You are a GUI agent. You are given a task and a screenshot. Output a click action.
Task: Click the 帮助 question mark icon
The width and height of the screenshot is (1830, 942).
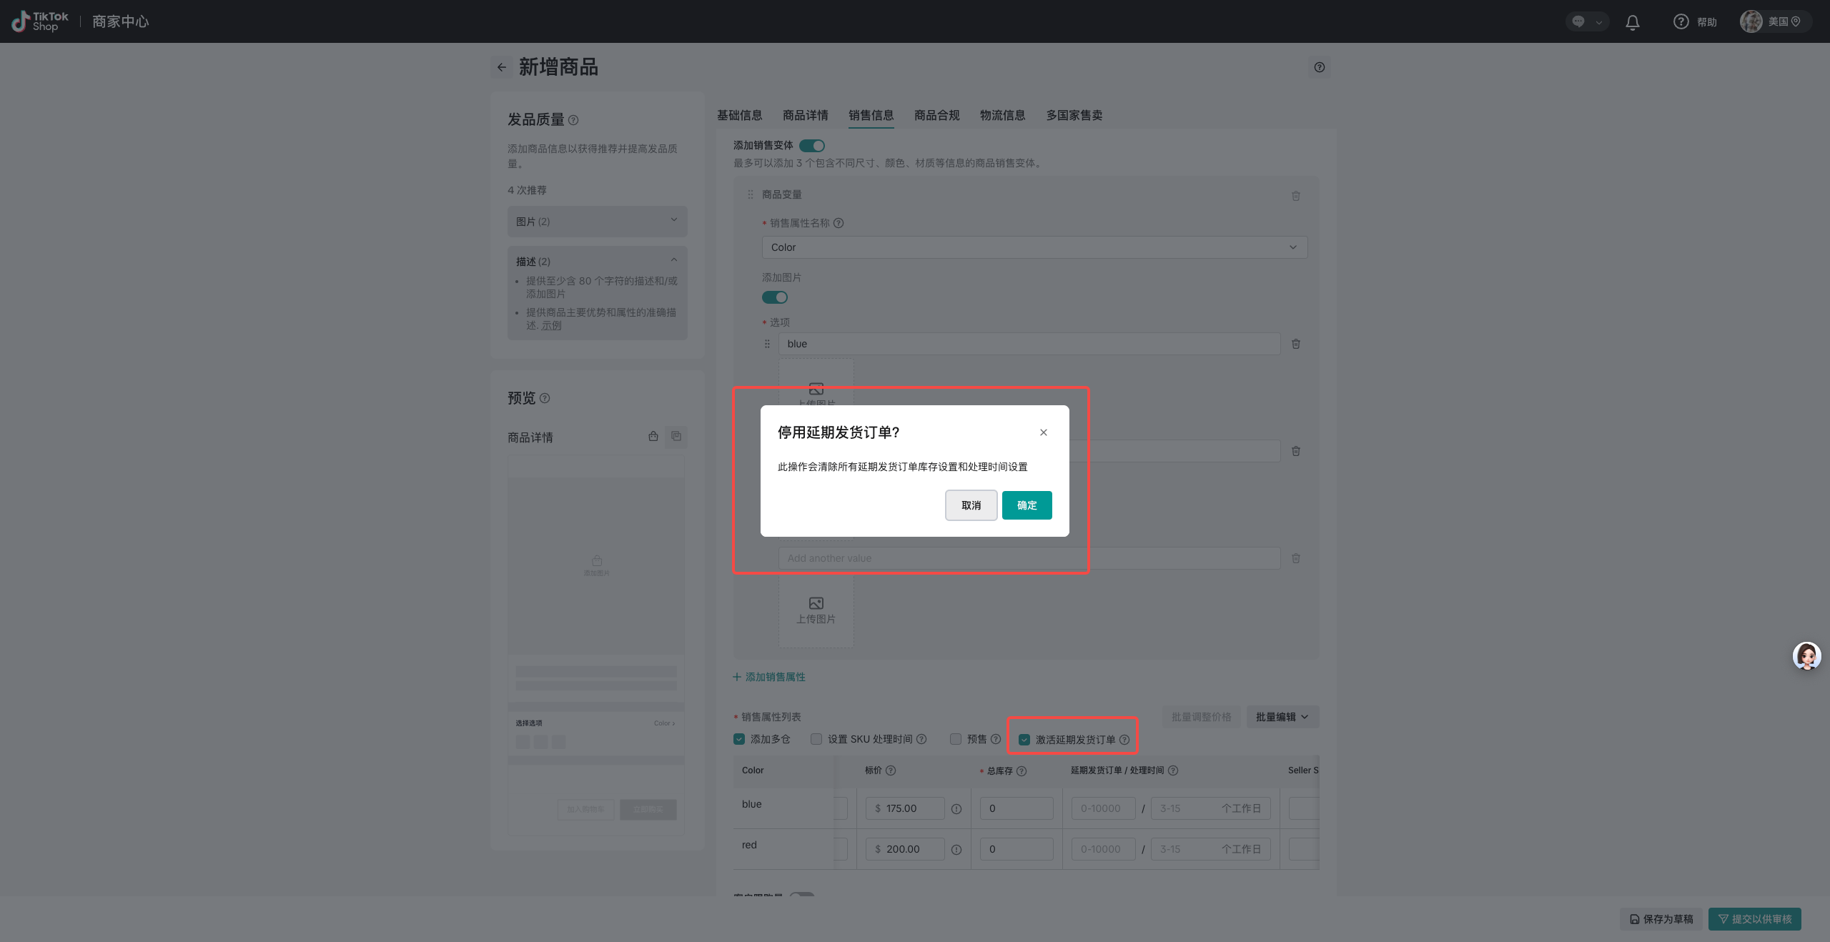(1681, 22)
